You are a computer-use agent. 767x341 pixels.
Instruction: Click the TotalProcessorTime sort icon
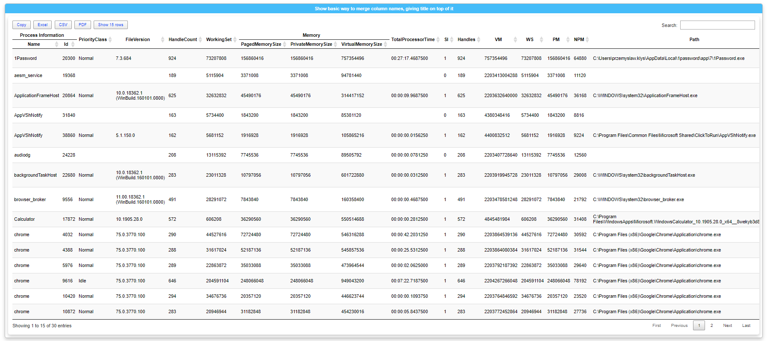click(x=438, y=40)
